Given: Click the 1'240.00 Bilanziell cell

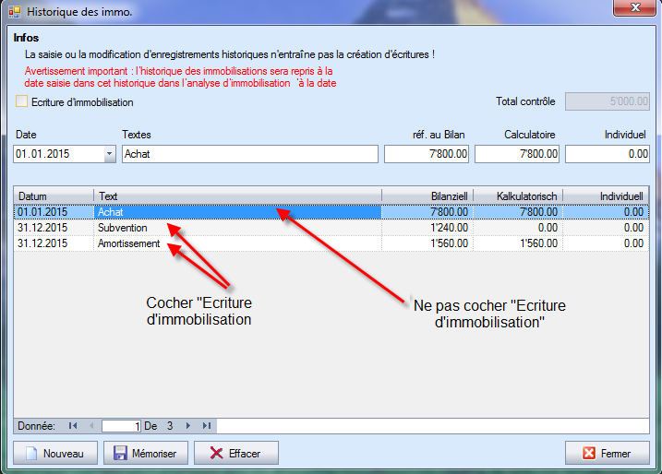Looking at the screenshot, I should 427,228.
